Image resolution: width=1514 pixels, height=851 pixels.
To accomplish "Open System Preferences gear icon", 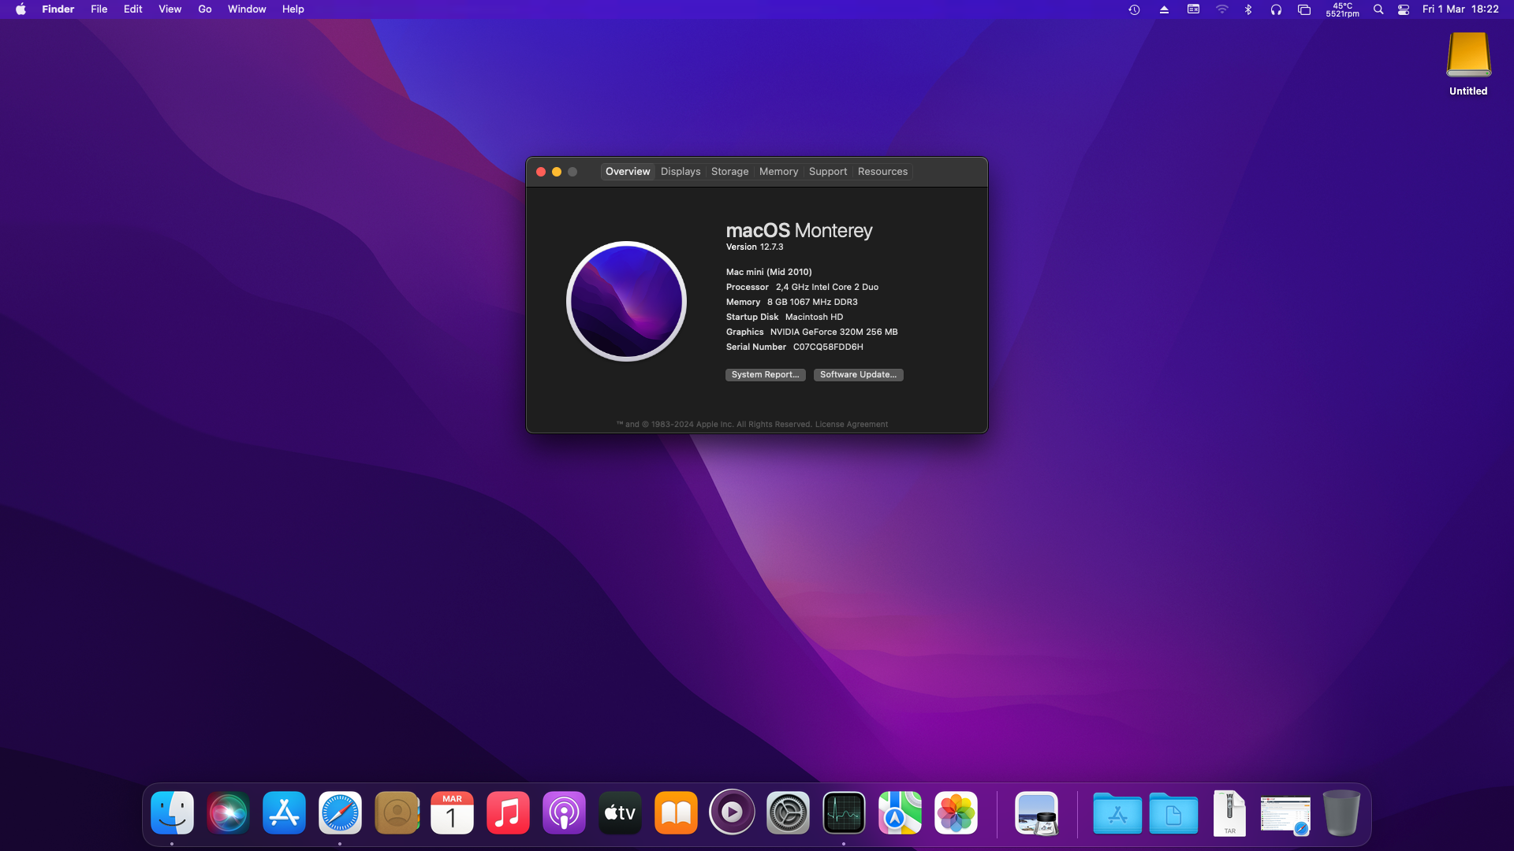I will 788,812.
